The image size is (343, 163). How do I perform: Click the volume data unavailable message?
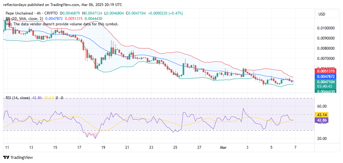click(62, 24)
